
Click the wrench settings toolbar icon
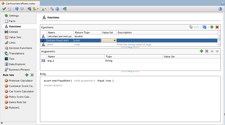[x=52, y=9]
